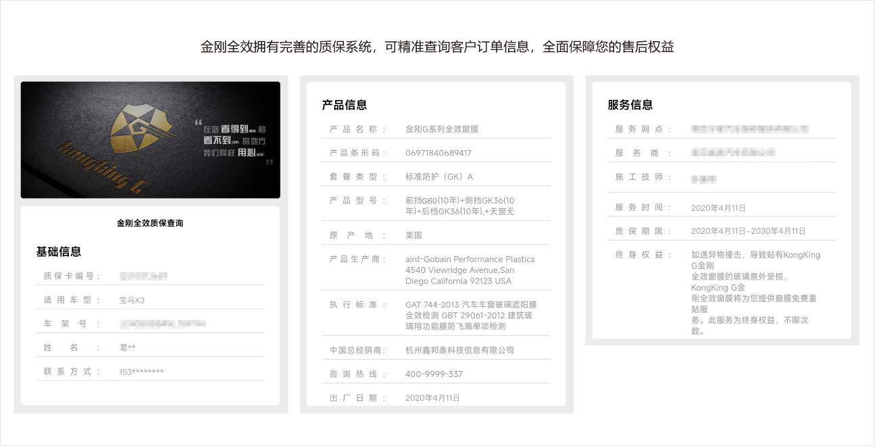Select the 服务时间 label
This screenshot has width=875, height=446.
644,207
